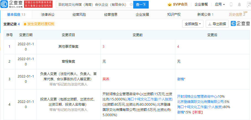Click 章程备案 cell in row 2
This screenshot has width=251, height=120.
point(68,61)
